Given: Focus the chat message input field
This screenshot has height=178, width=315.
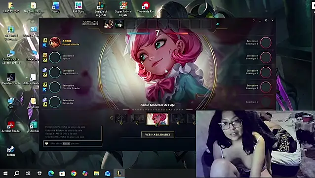Looking at the screenshot, I should tap(73, 143).
